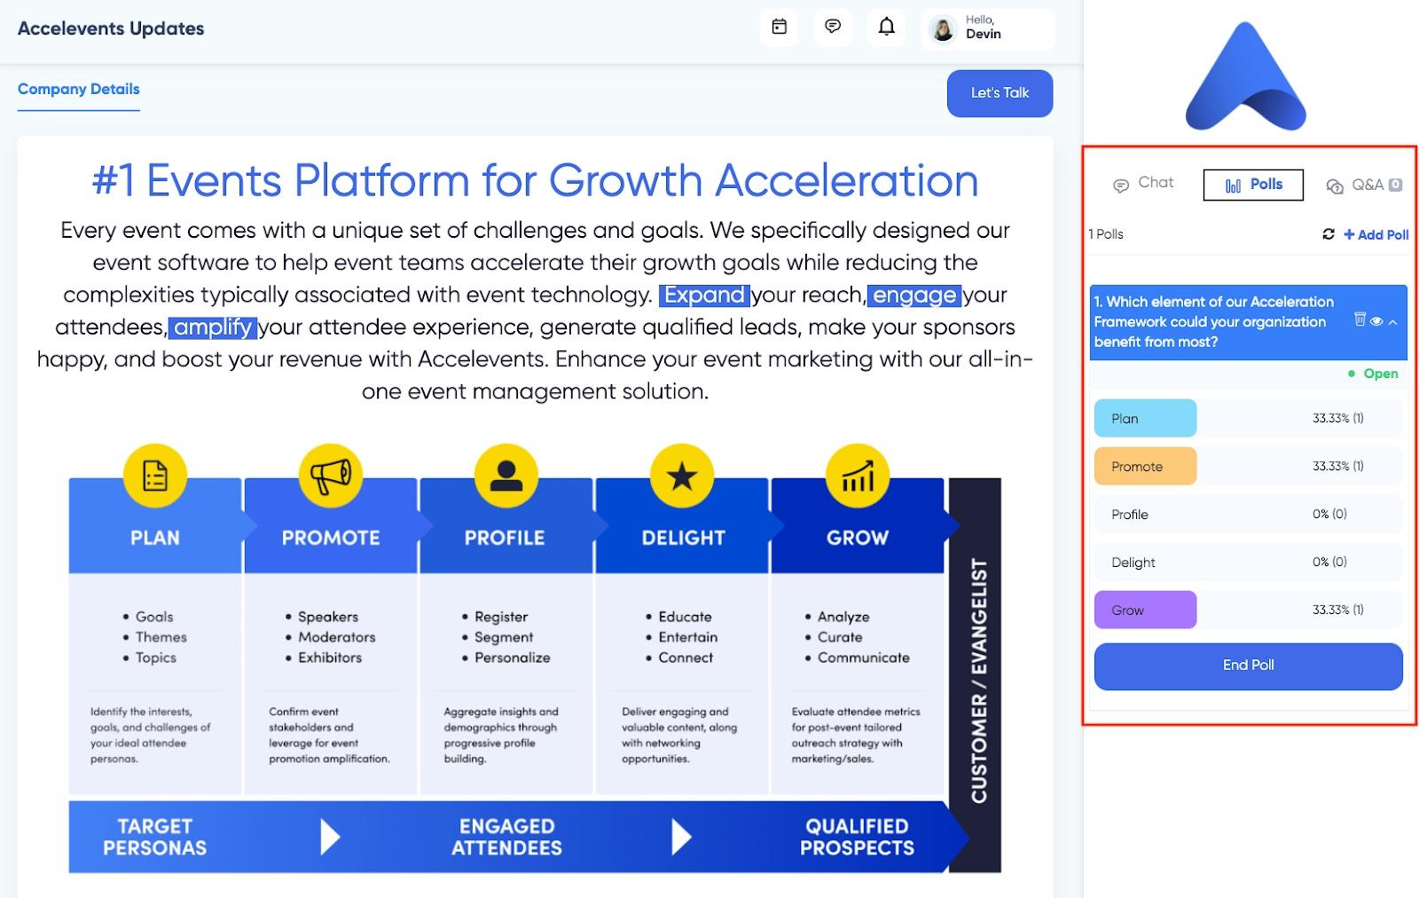Click the Plan result '33.33% (1)'

point(1337,418)
